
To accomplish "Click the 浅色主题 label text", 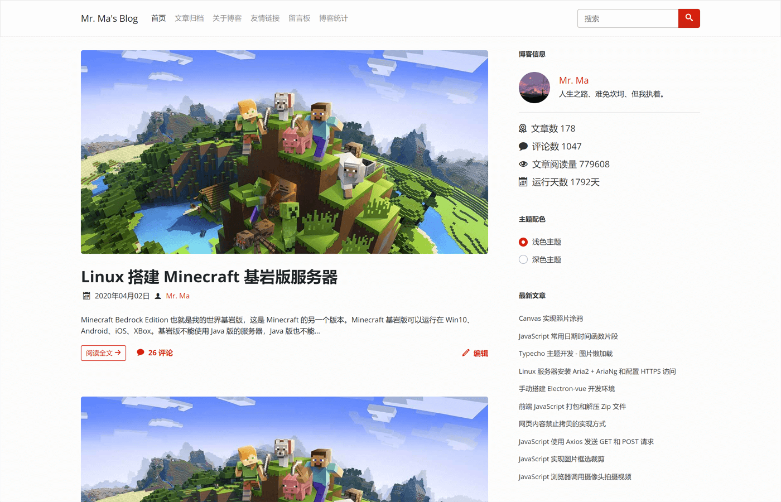I will (x=547, y=242).
